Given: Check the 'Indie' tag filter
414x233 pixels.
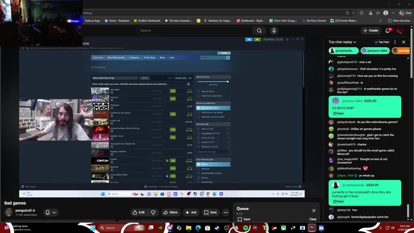Looking at the screenshot, I should tap(199, 129).
